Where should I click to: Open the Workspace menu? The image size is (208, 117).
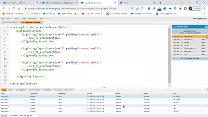pyautogui.click(x=33, y=19)
